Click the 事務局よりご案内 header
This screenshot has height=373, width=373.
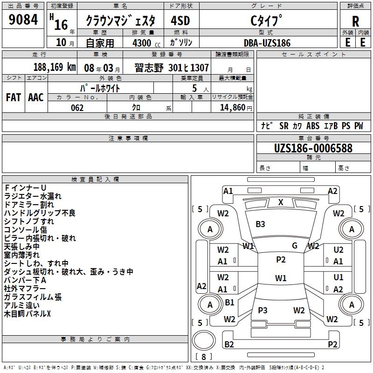95,339
